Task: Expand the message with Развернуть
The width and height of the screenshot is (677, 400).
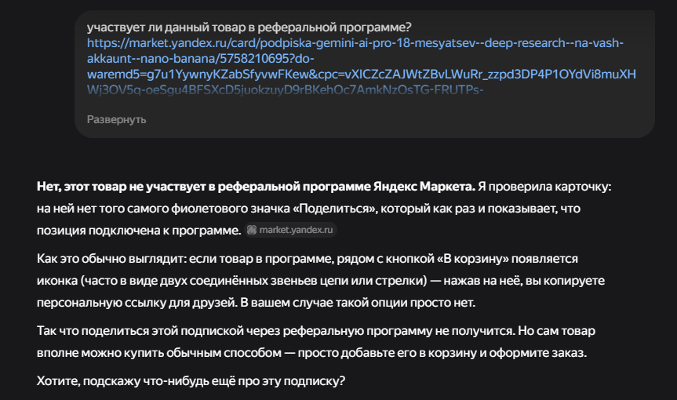Action: [x=116, y=119]
